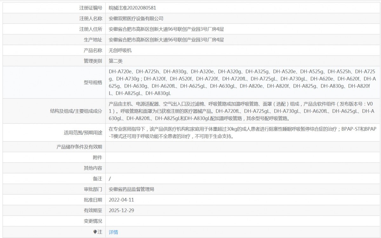This screenshot has width=381, height=238.
Task: Select the 注册证编号 label cell
Action: pyautogui.click(x=54, y=8)
